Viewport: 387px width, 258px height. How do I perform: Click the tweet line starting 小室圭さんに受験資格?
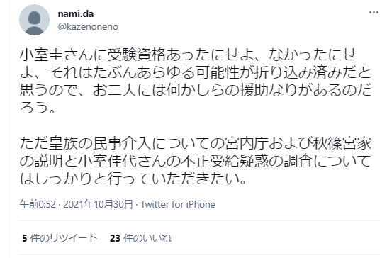(x=189, y=55)
